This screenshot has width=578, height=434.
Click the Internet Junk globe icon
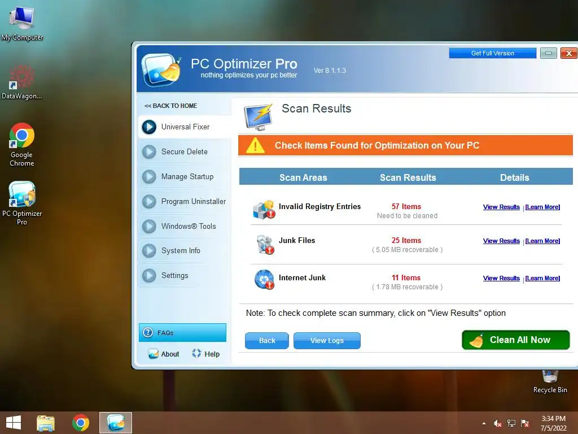(x=264, y=279)
